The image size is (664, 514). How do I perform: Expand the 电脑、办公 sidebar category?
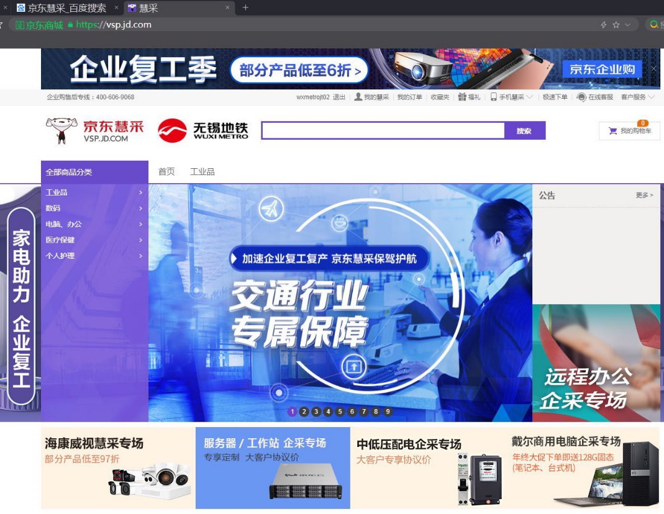pos(94,224)
